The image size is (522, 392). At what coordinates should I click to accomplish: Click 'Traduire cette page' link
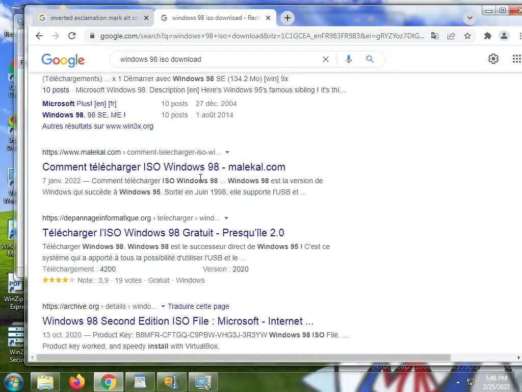[x=198, y=306]
